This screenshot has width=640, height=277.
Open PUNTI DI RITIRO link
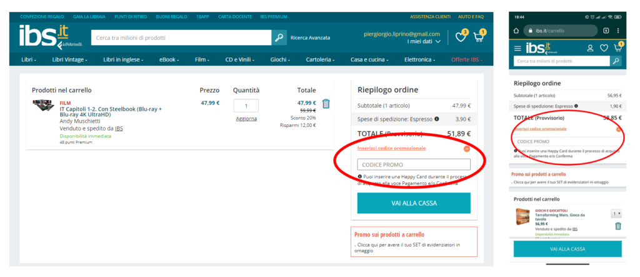(131, 17)
